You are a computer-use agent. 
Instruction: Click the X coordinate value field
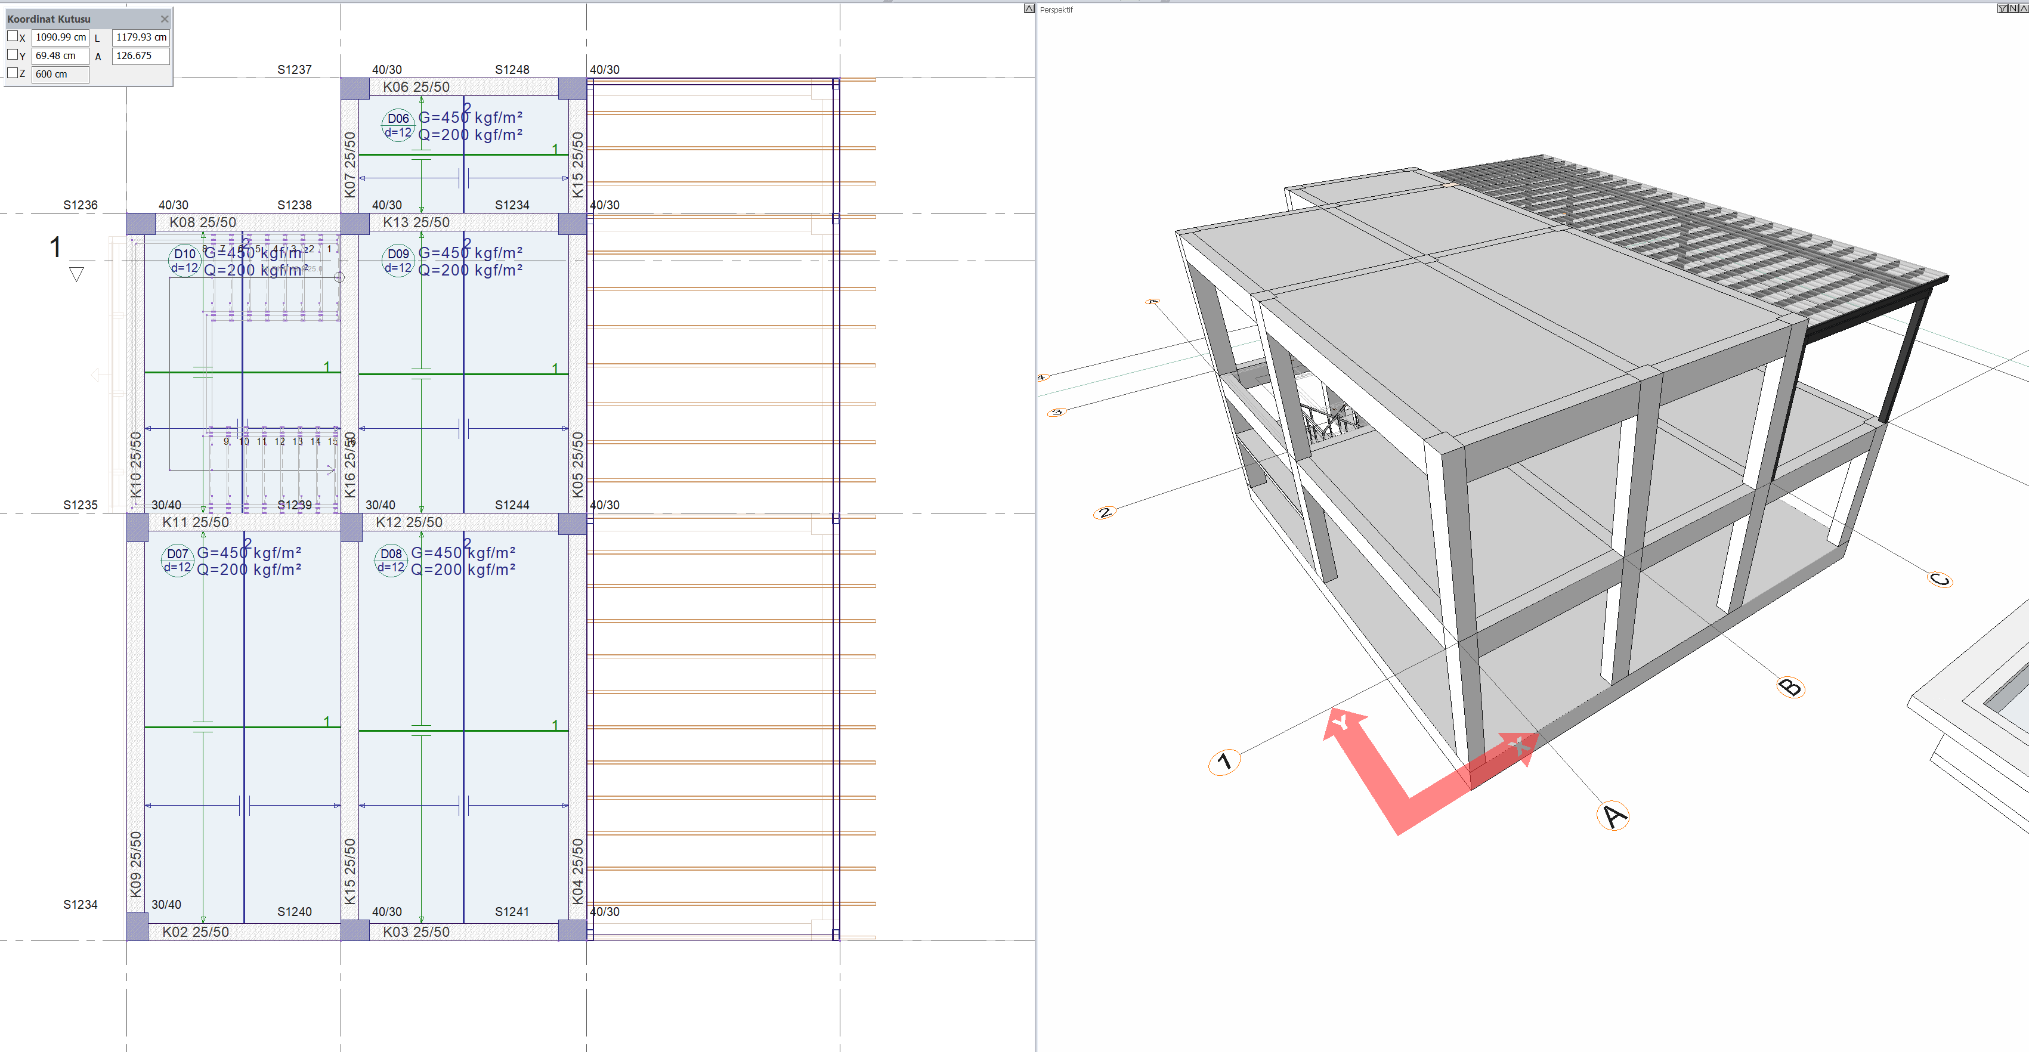pos(61,37)
